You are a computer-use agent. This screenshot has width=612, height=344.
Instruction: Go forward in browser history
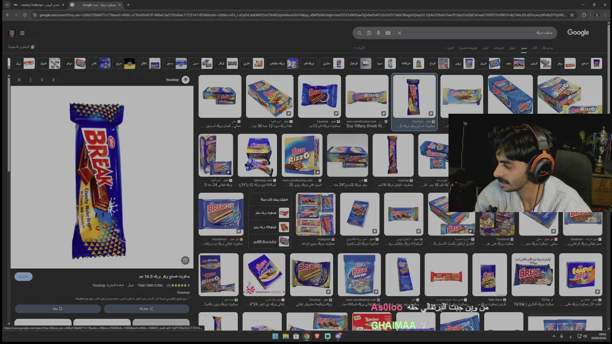pyautogui.click(x=16, y=15)
